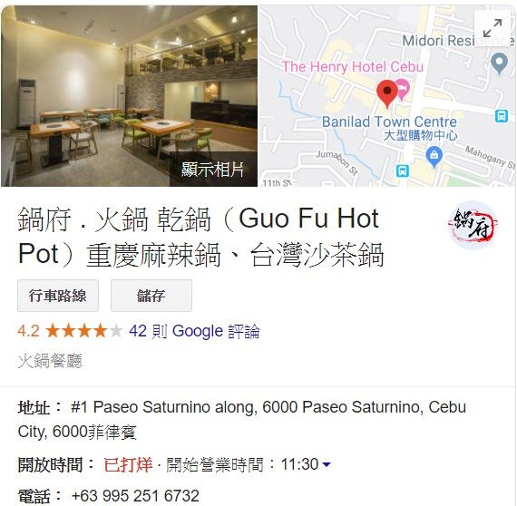Click the star rating display

(84, 331)
